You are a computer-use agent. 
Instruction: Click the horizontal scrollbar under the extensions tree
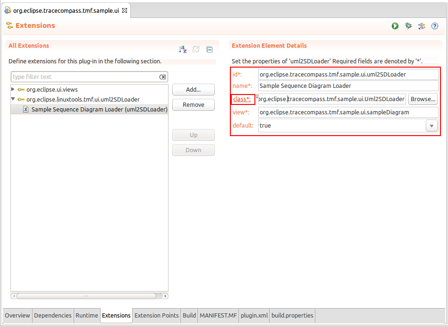tap(86, 296)
